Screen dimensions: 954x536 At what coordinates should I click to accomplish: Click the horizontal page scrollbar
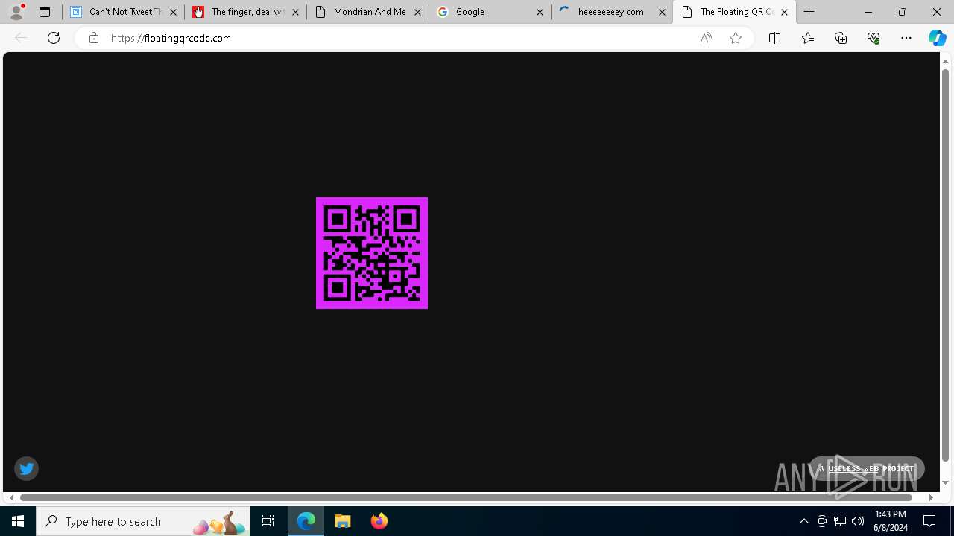point(467,497)
